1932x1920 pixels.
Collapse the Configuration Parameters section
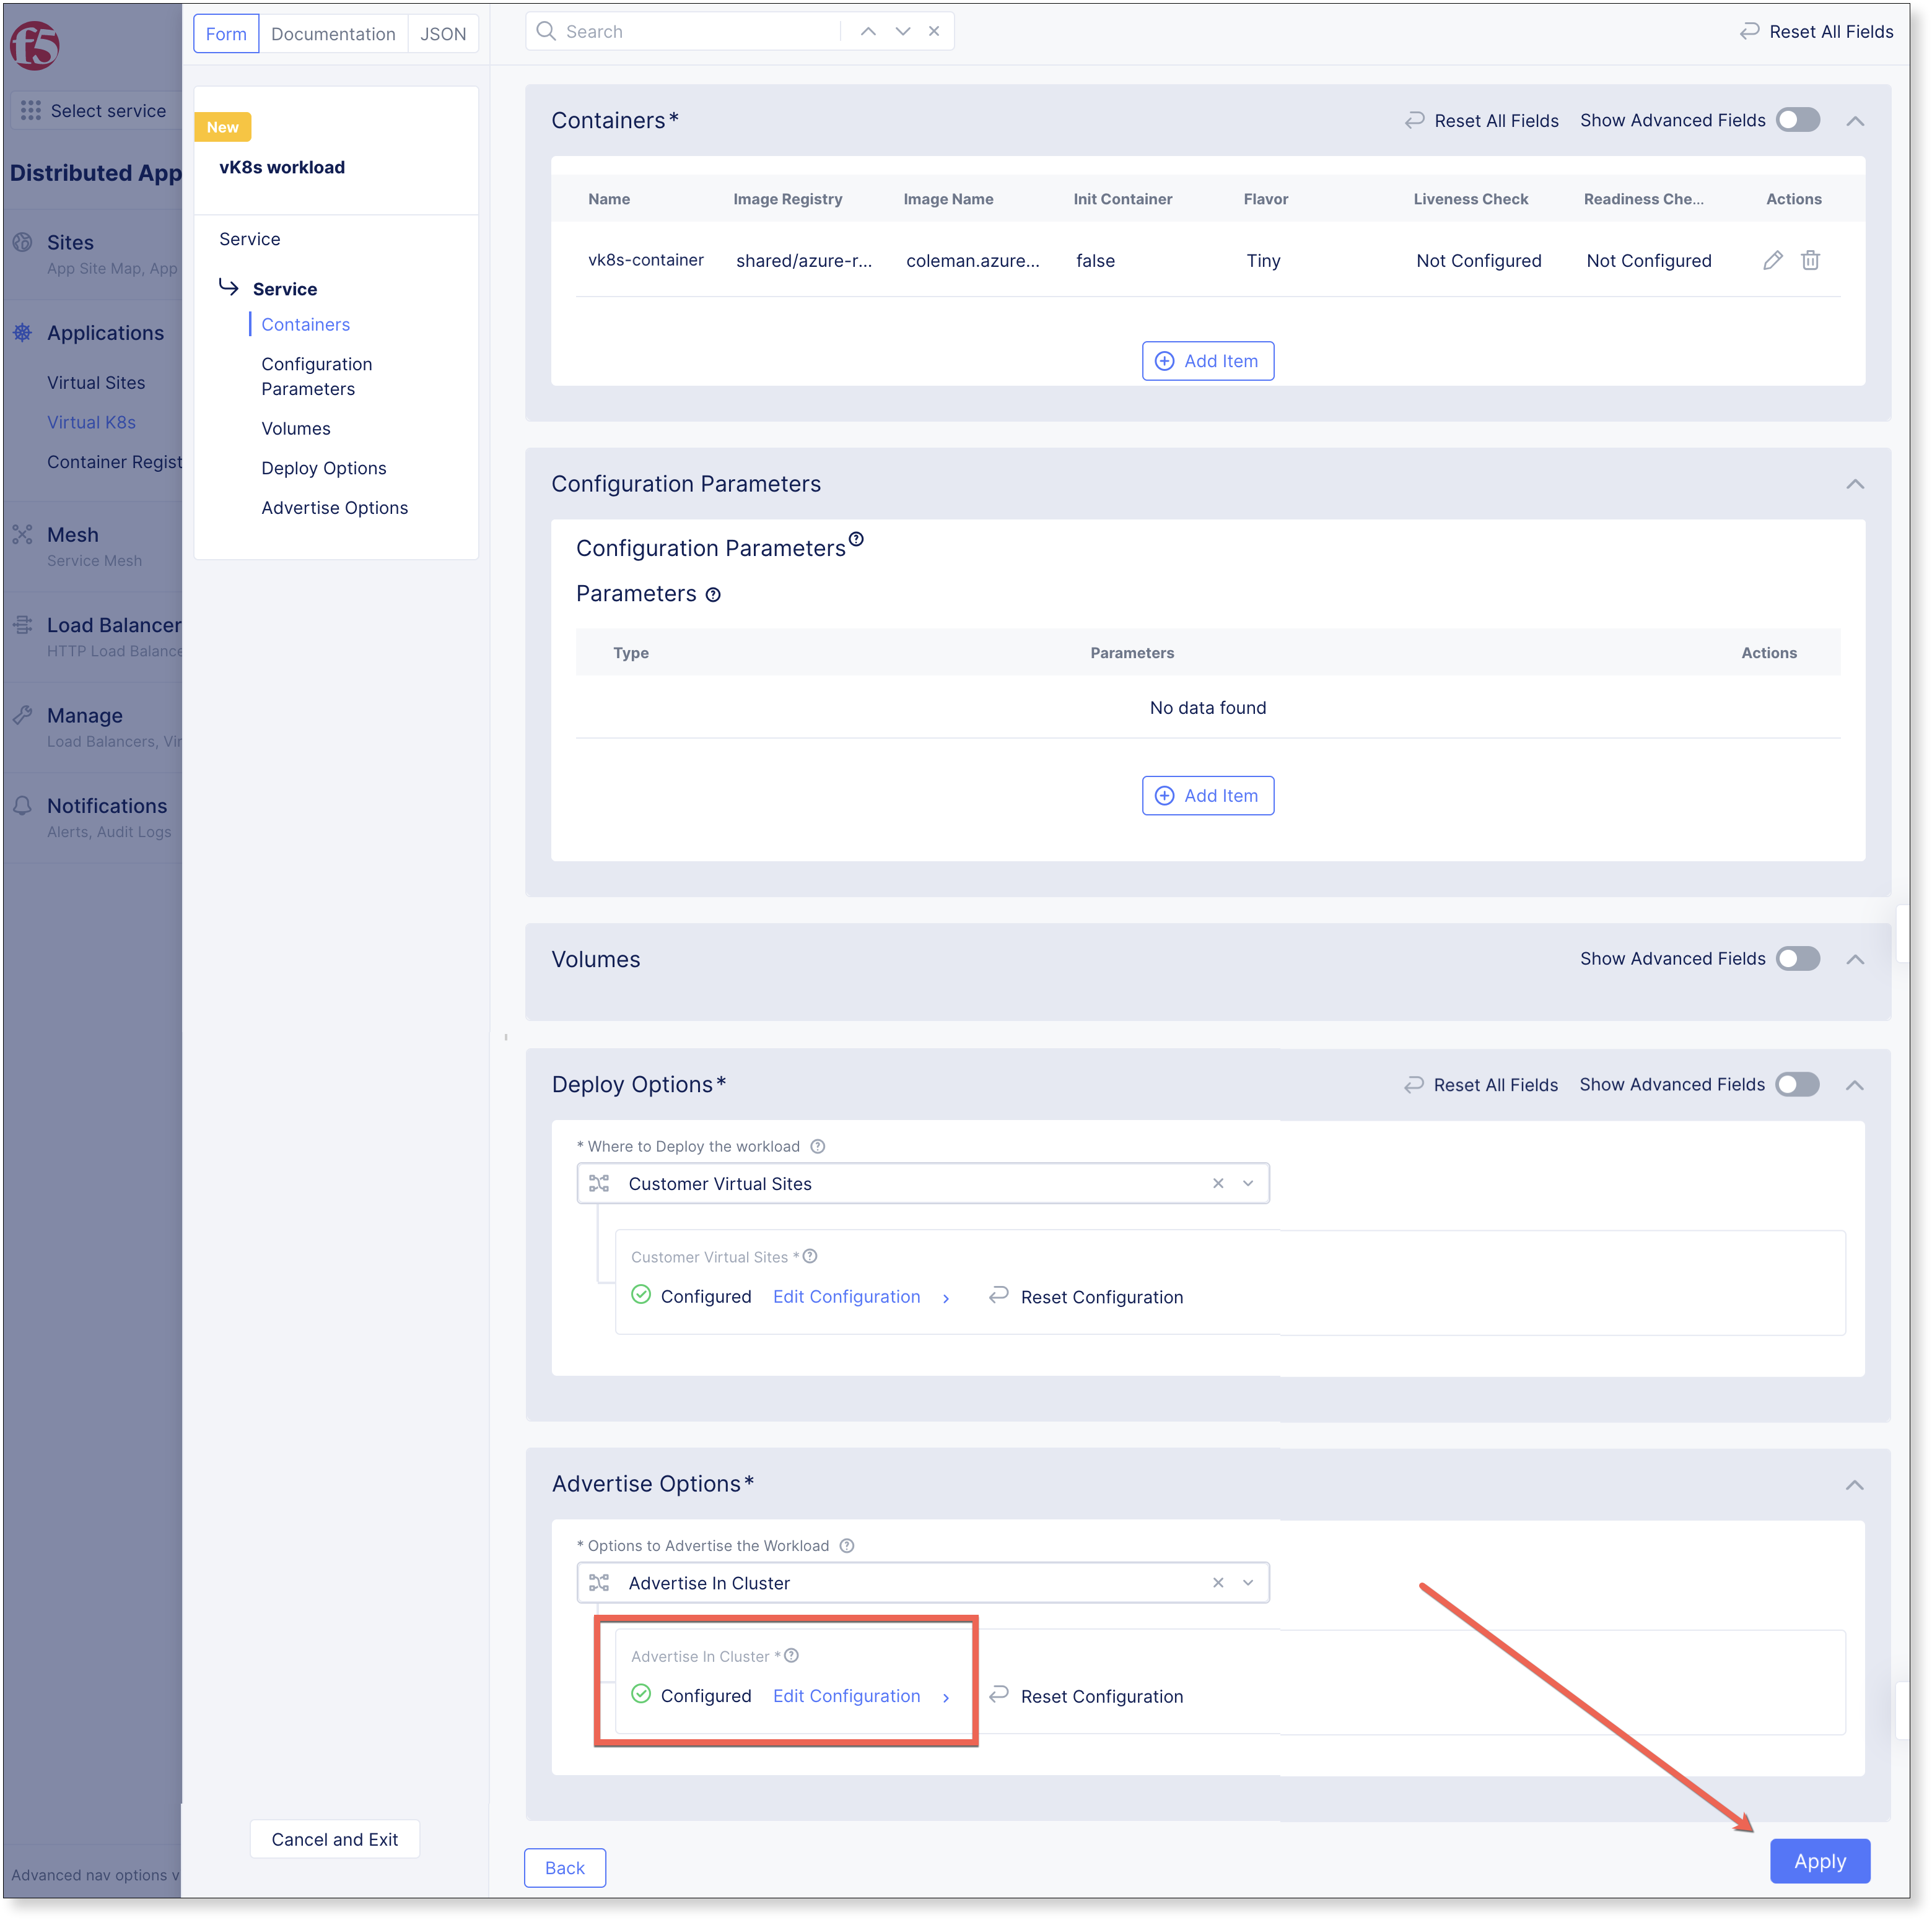[1855, 484]
